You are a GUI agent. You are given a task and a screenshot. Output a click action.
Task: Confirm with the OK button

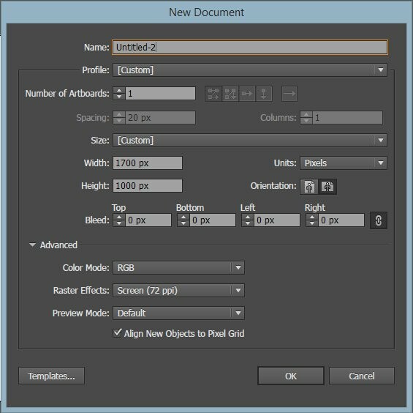pyautogui.click(x=291, y=376)
